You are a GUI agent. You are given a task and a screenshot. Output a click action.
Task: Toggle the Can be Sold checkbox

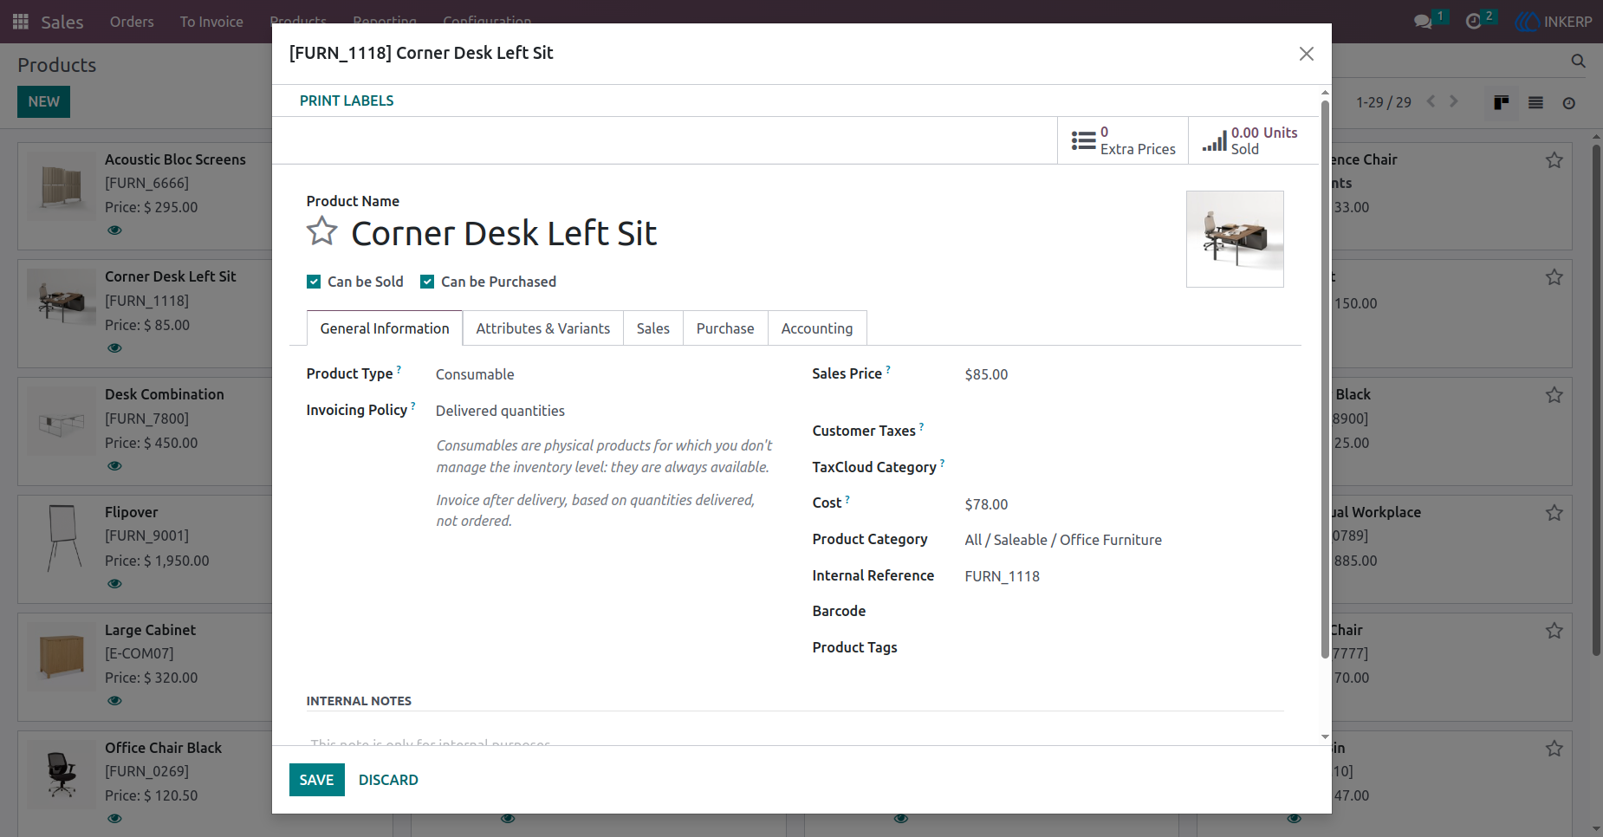314,282
